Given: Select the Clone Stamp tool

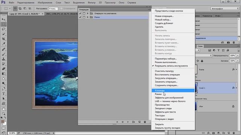Looking at the screenshot, I should (x=3, y=59).
